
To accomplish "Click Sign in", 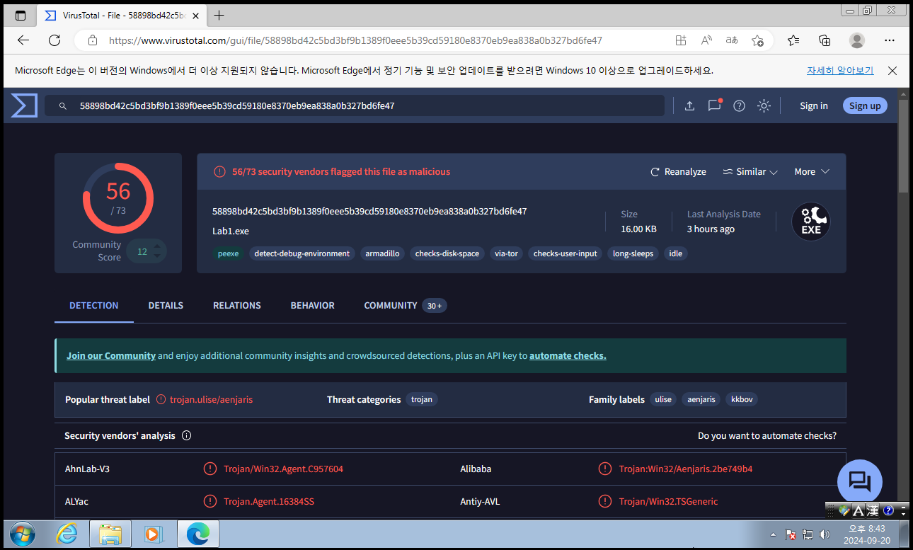I will [814, 105].
